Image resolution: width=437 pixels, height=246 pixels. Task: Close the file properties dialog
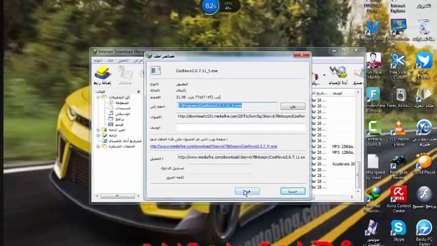point(301,55)
